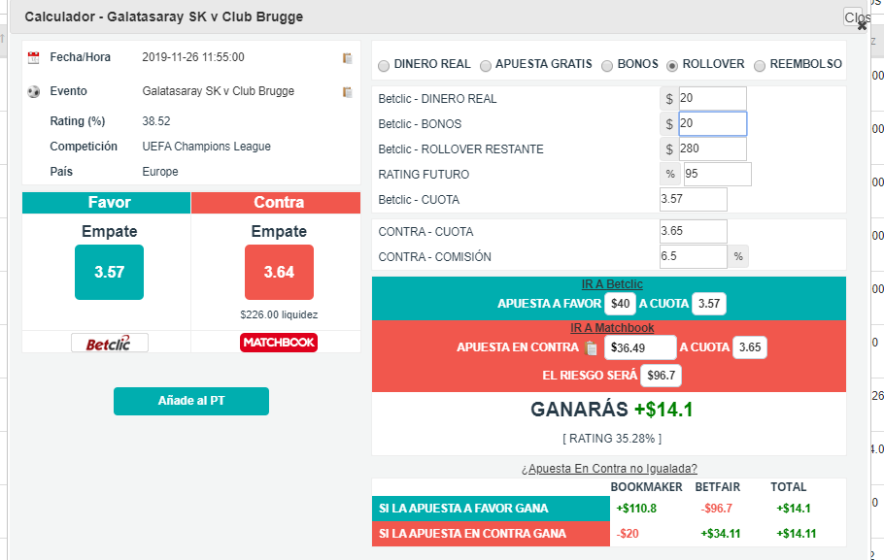
Task: Open the ¿Apuesta En Contra no Igualada? link
Action: coord(609,469)
